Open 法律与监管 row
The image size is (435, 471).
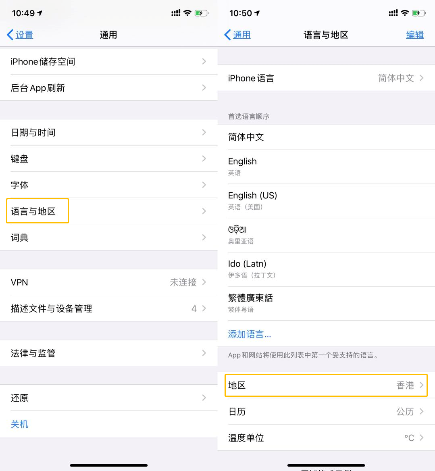click(x=109, y=353)
